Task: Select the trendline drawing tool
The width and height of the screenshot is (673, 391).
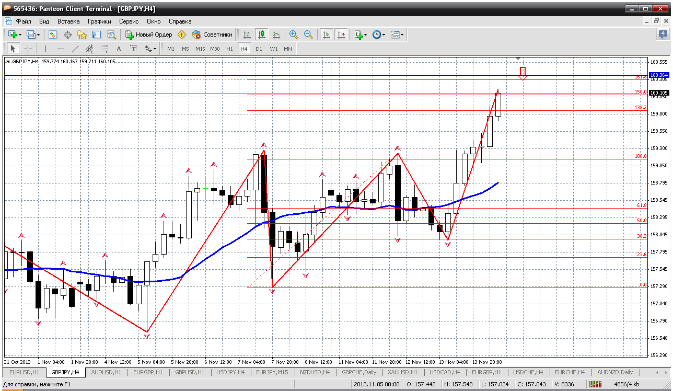Action: click(x=75, y=49)
